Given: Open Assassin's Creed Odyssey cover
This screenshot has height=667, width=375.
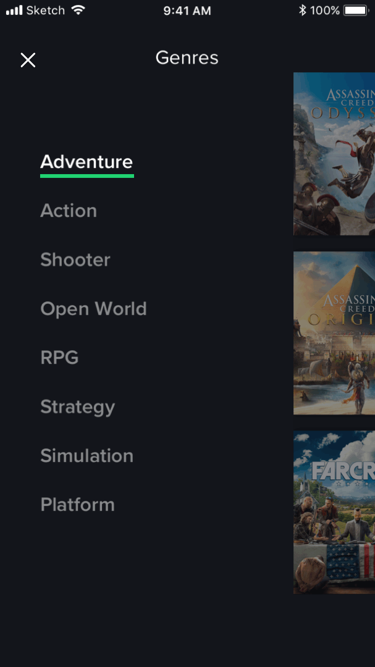Looking at the screenshot, I should (x=334, y=154).
